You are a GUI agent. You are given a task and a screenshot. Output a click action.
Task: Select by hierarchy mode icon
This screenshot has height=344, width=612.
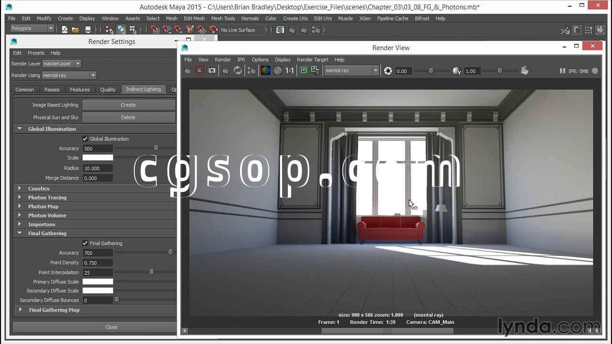(x=109, y=30)
